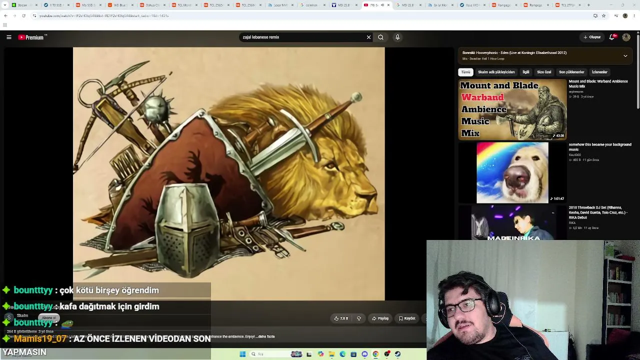Open YouTube notifications bell
The image size is (640, 360).
point(612,37)
